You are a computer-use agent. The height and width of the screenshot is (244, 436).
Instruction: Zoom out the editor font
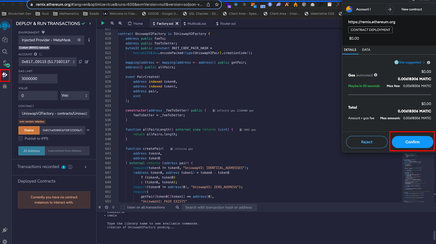click(x=112, y=23)
